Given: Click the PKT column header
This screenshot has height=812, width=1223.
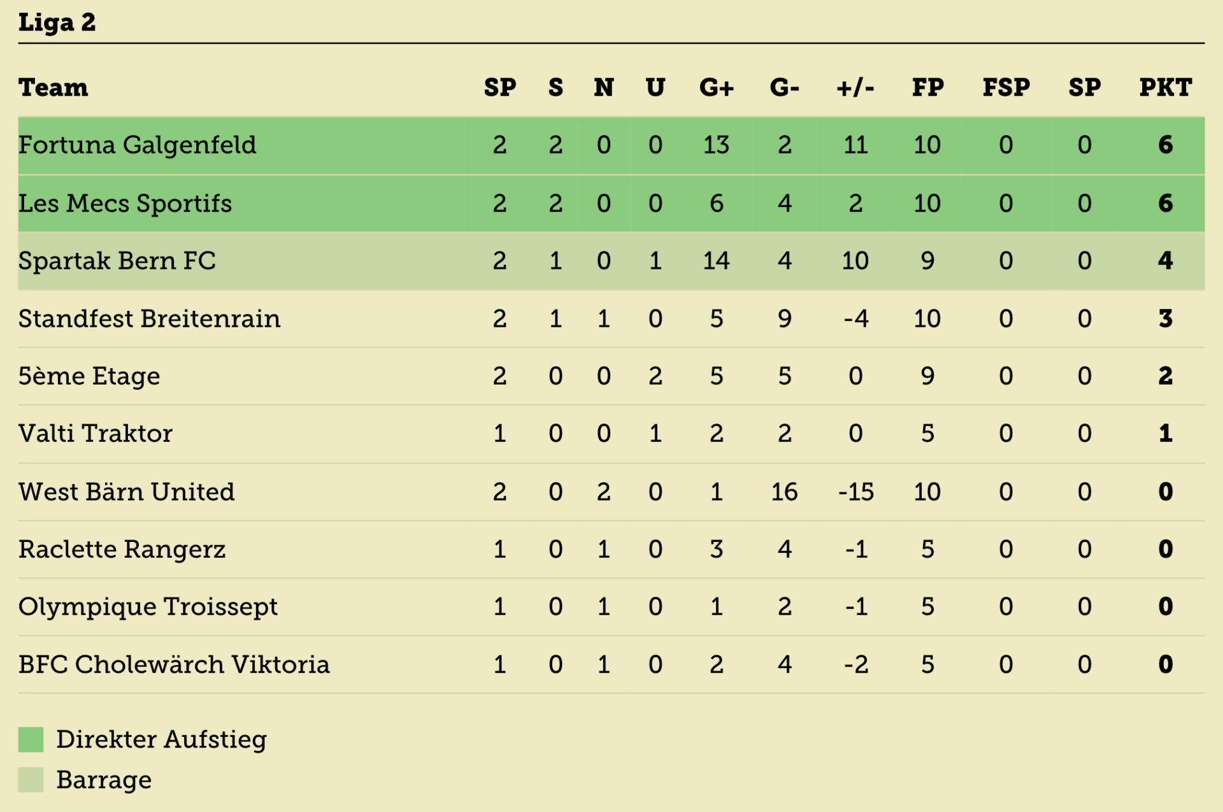Looking at the screenshot, I should pyautogui.click(x=1166, y=87).
